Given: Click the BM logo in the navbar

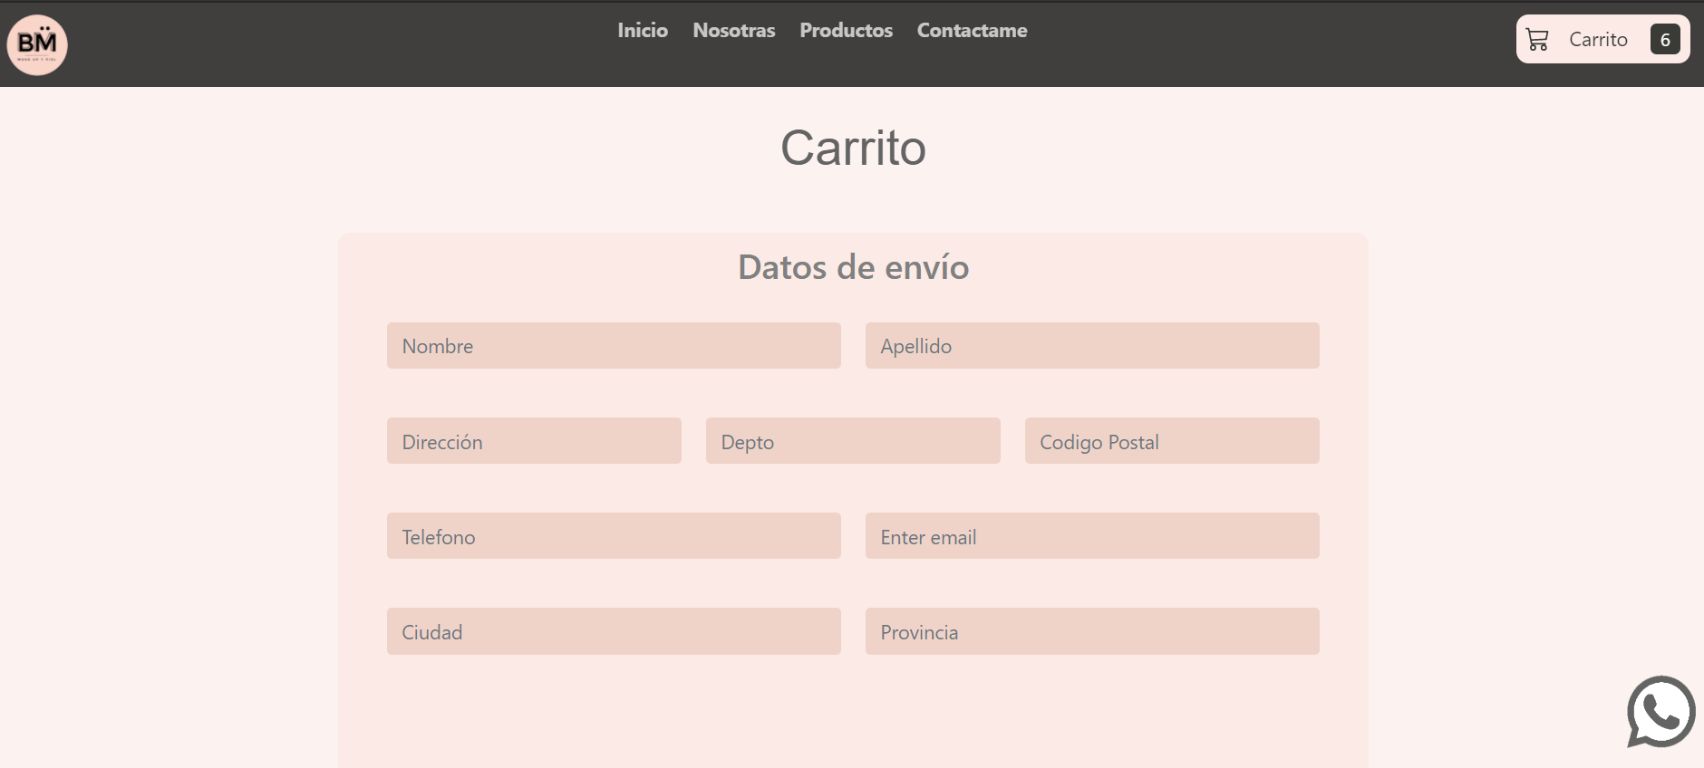Looking at the screenshot, I should click(37, 44).
